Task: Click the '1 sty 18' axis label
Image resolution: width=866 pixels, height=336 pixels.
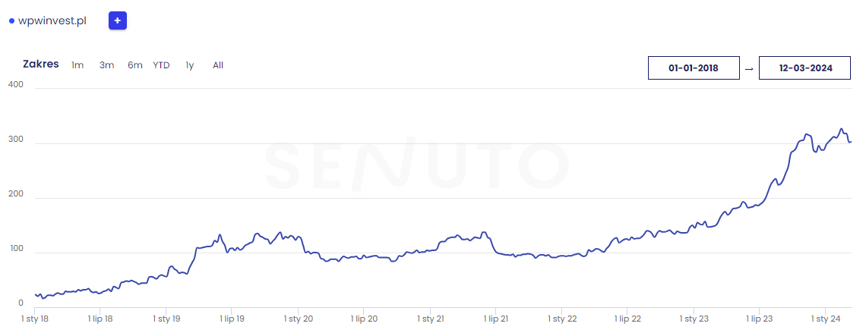Action: pos(34,319)
